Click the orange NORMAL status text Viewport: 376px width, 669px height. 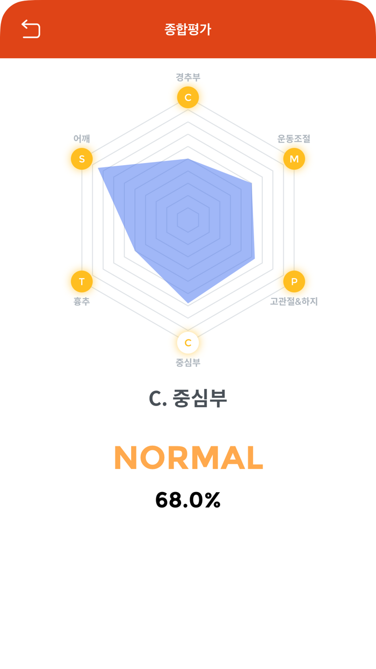pyautogui.click(x=188, y=458)
